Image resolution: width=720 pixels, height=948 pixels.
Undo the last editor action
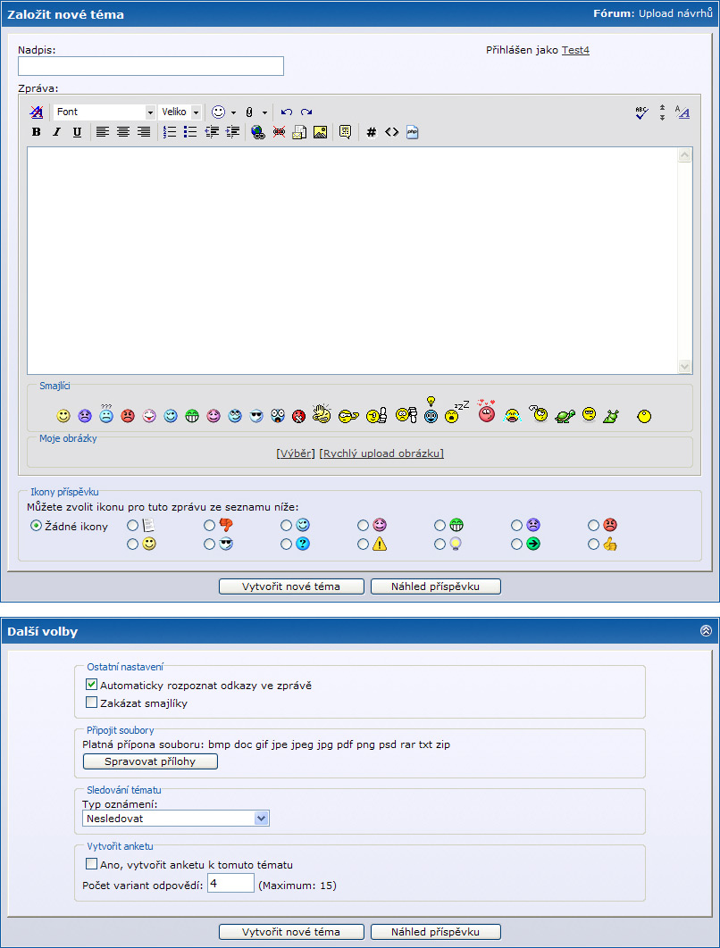coord(287,112)
